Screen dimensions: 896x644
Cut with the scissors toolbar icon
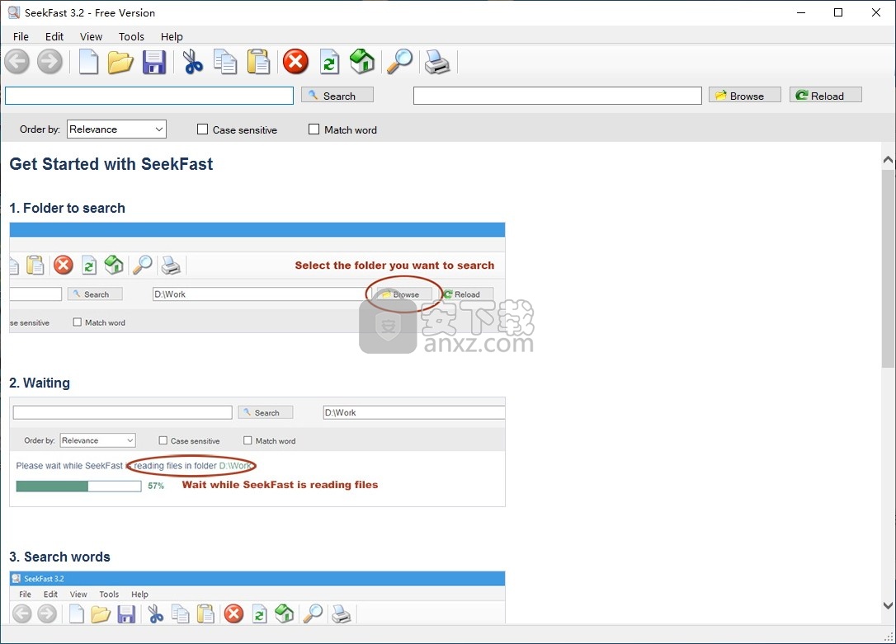pyautogui.click(x=192, y=62)
